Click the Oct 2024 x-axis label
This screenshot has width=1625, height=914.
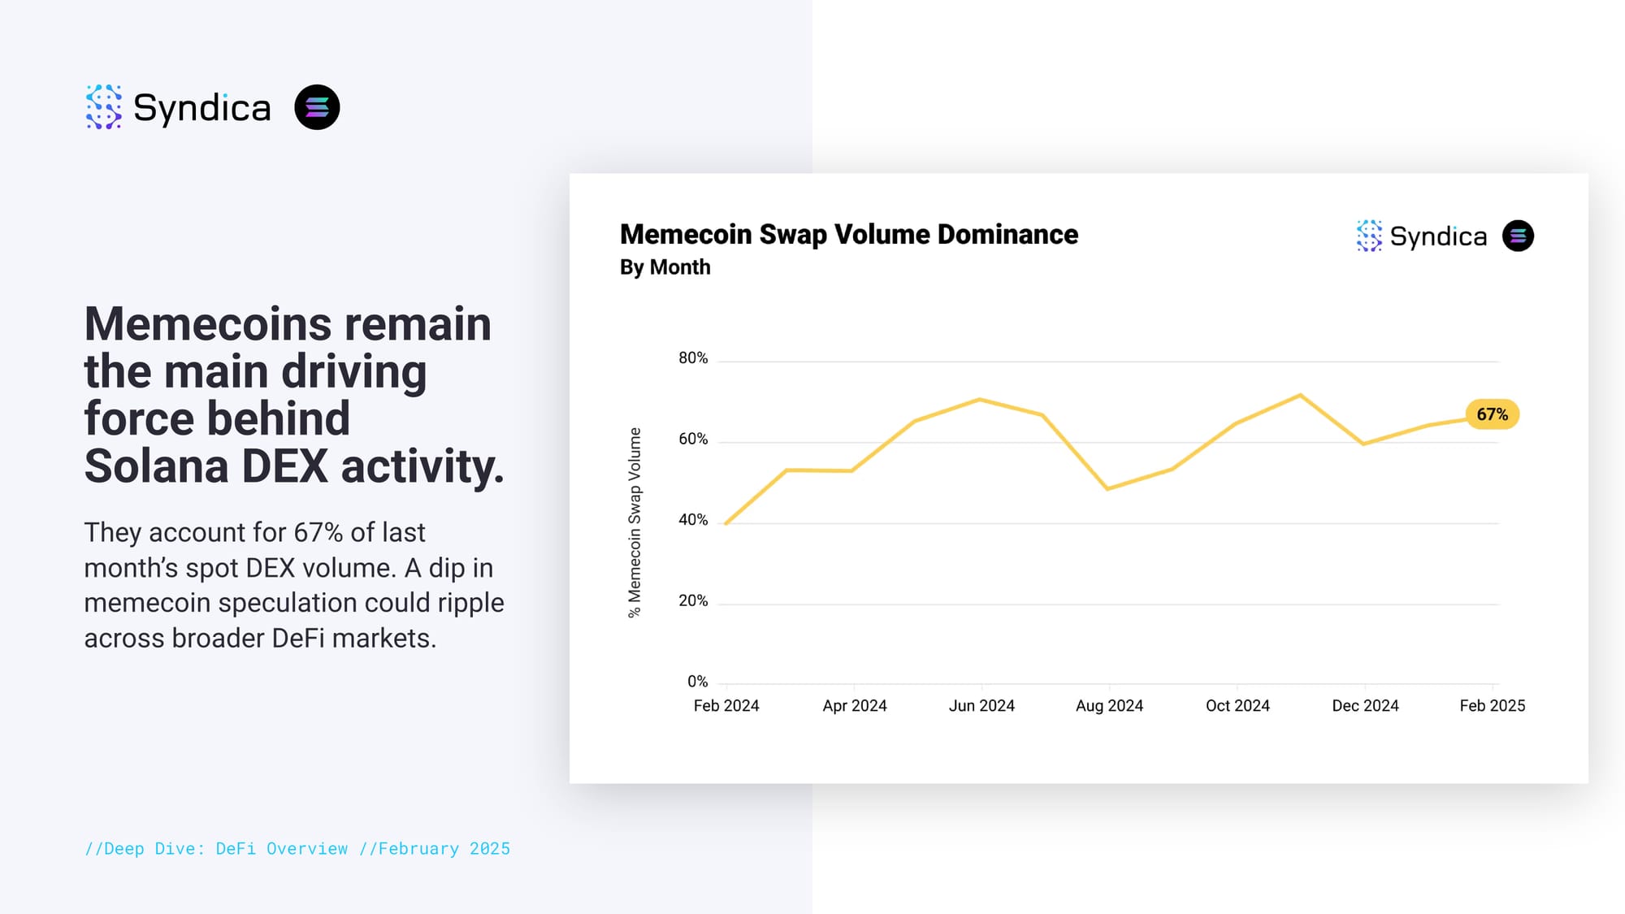(x=1237, y=705)
